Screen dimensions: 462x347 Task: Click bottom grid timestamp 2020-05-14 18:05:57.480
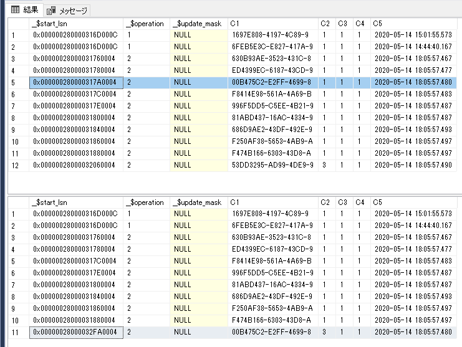pyautogui.click(x=413, y=332)
